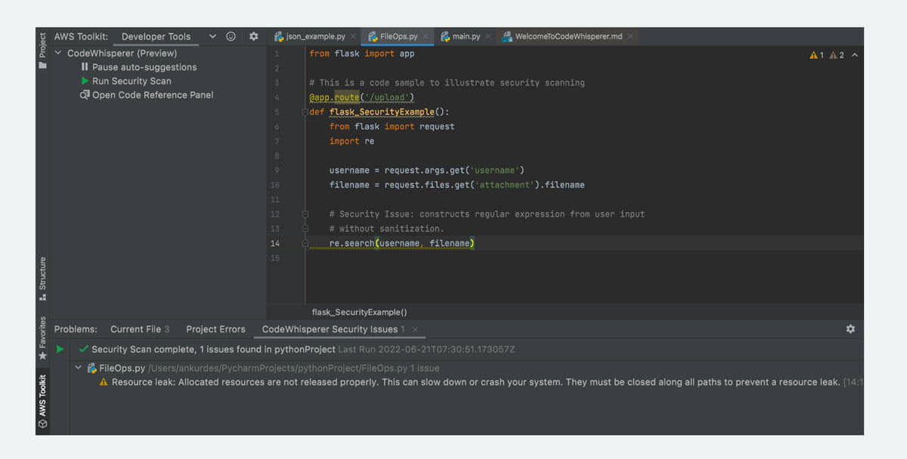This screenshot has width=907, height=459.
Task: Click the Python file icon on FileOps.py tab
Action: [373, 36]
